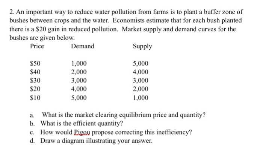Click demand value 3,000 at $30
Screen dimensions: 263x148
pyautogui.click(x=79, y=81)
